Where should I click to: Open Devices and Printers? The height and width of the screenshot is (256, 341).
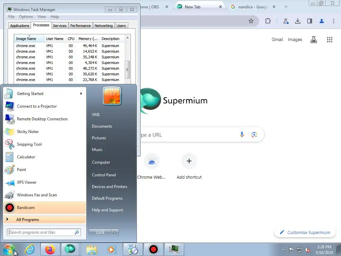(x=109, y=187)
